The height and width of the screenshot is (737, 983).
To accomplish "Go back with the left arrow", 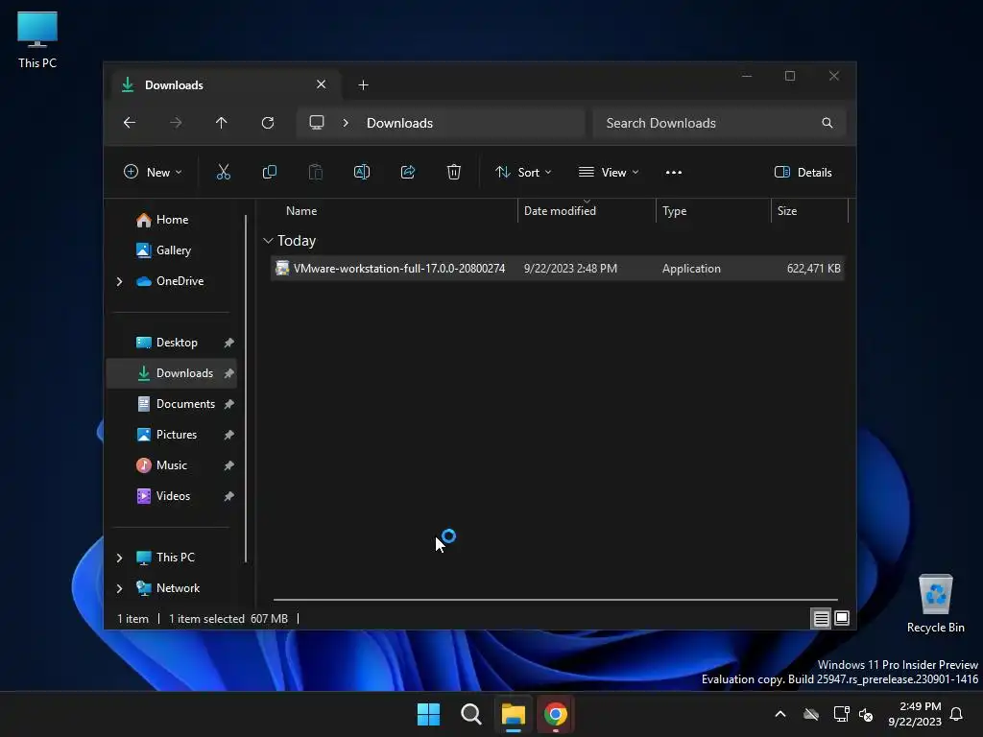I will [130, 123].
